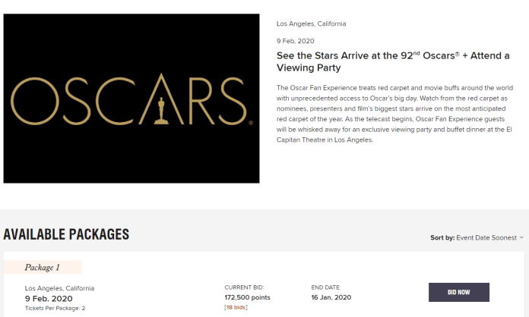
Task: Click Tickets Per Package: 2 text
Action: click(x=55, y=308)
